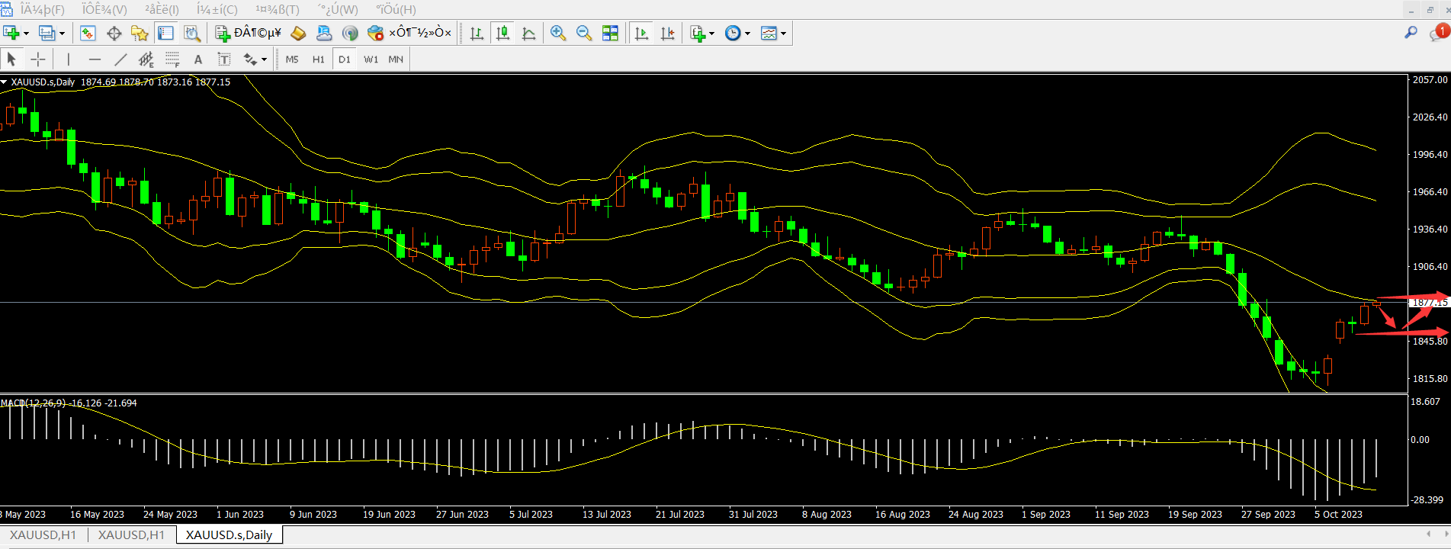Open the search magnifier icon
1451x549 pixels.
coord(1411,33)
